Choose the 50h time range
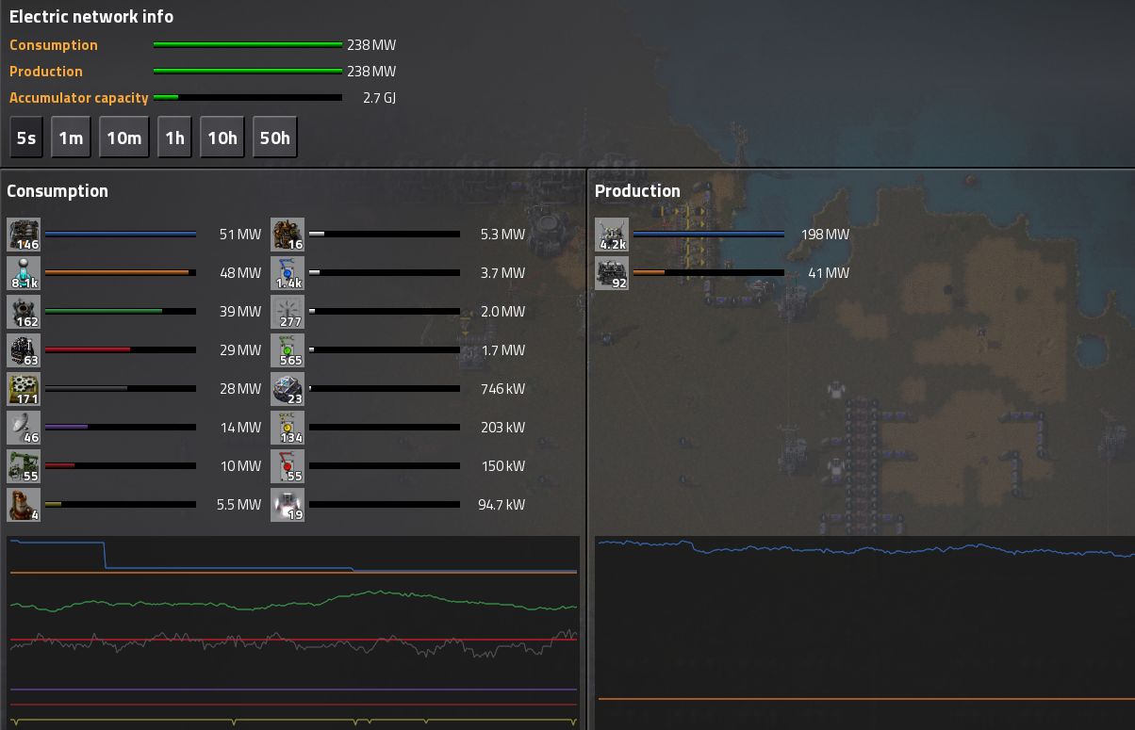The image size is (1135, 730). click(274, 138)
